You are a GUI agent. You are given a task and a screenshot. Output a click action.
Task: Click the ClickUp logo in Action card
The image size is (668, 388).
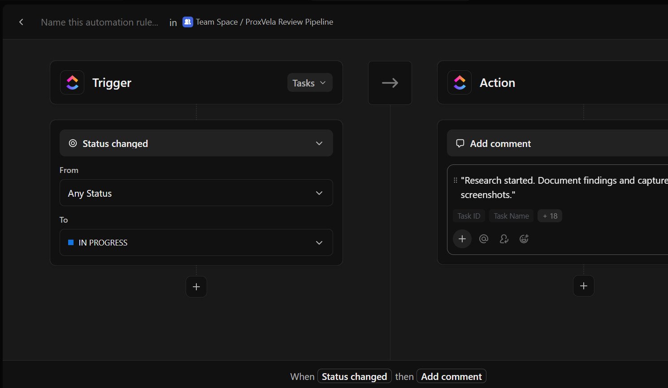(x=460, y=82)
